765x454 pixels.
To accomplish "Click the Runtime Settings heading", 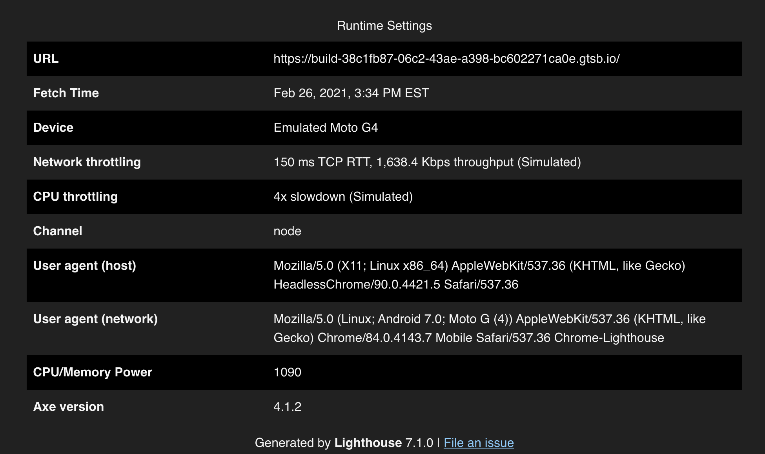I will 384,25.
